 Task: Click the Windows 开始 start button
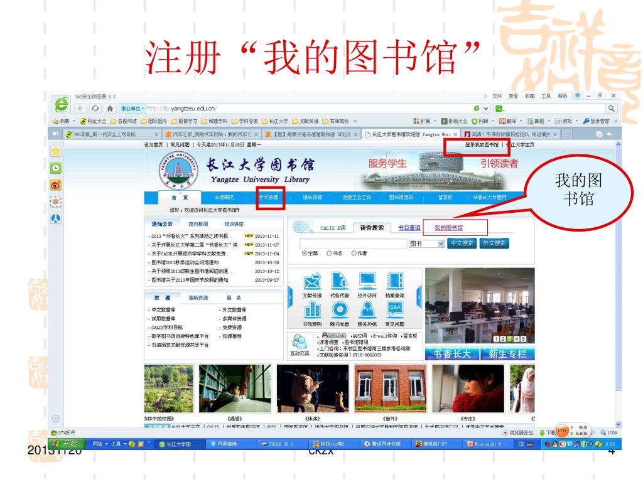[x=67, y=444]
